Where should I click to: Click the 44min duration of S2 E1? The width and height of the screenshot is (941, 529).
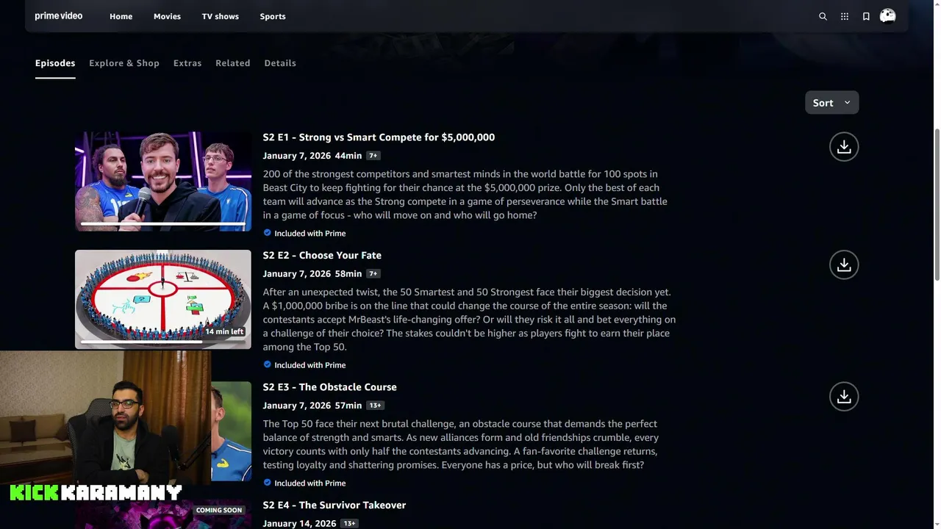(348, 156)
